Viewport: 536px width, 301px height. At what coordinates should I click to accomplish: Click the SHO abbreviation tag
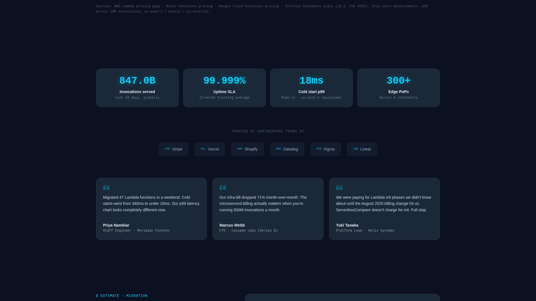240,149
